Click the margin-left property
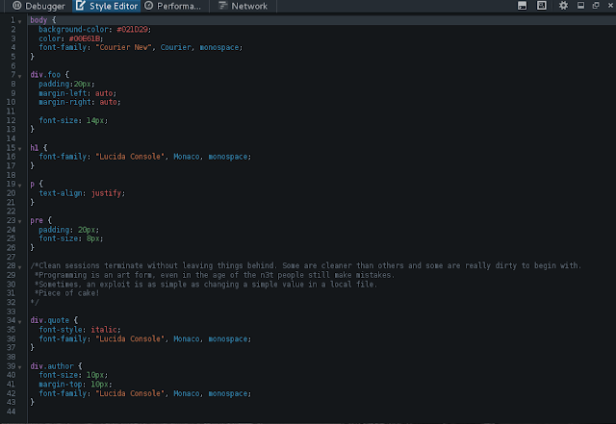Screen dimensions: 616x424 click(63, 93)
